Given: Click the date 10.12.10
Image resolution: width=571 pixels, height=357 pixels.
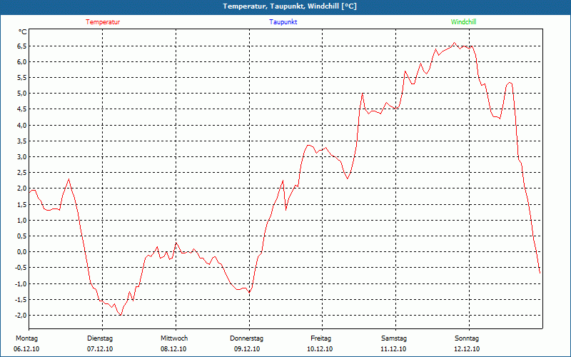Looking at the screenshot, I should [x=320, y=349].
